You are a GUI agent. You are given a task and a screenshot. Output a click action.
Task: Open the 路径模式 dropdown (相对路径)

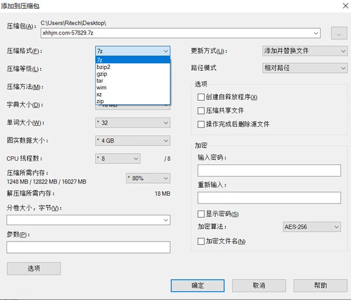point(305,68)
